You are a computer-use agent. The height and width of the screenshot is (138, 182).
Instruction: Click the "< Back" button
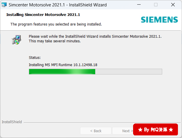[x=96, y=131]
